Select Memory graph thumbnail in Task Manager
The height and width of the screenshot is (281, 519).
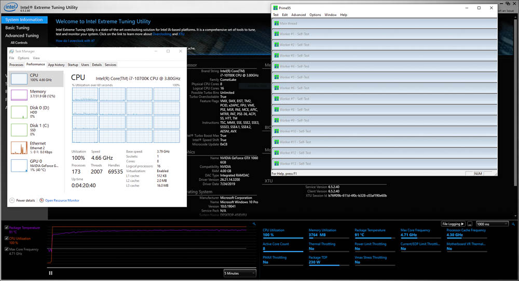(x=19, y=95)
